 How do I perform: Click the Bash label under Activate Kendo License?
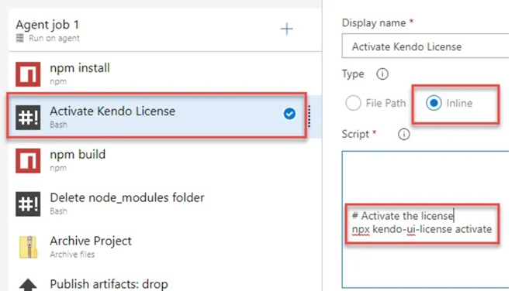58,125
